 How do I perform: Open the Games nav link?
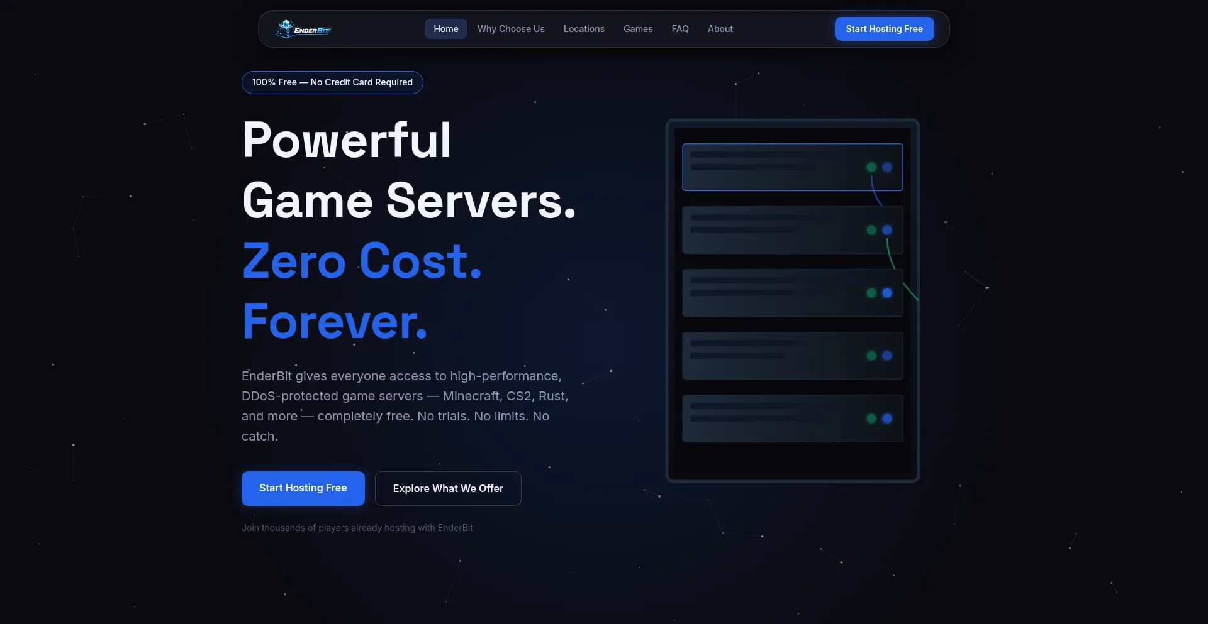[638, 29]
